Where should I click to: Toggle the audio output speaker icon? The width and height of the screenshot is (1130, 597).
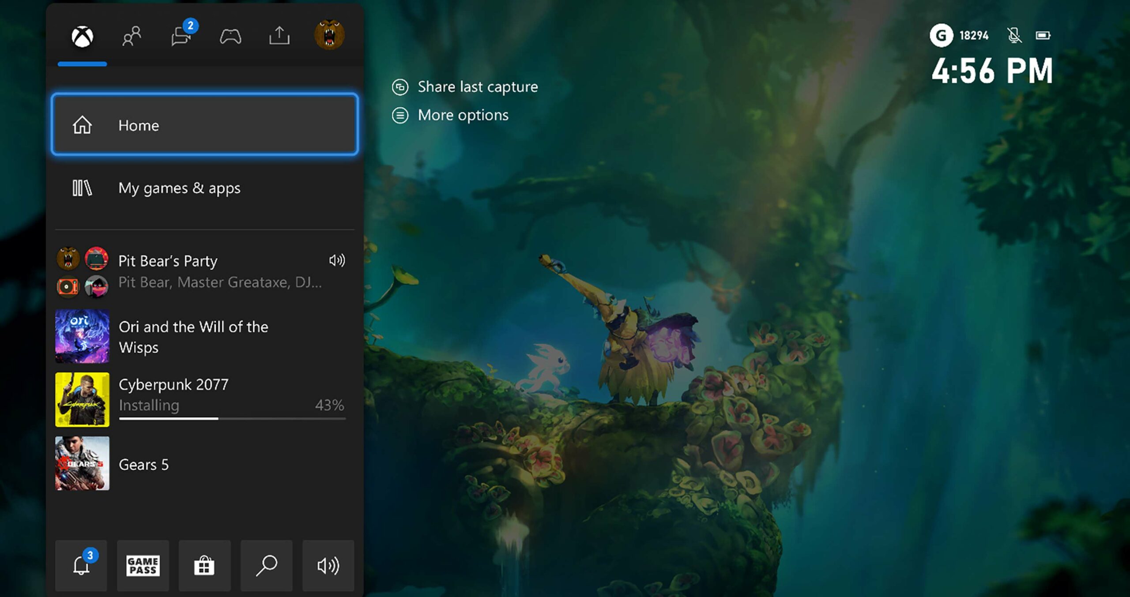[x=328, y=565]
